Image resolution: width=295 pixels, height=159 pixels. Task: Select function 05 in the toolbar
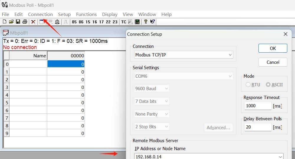(x=74, y=22)
